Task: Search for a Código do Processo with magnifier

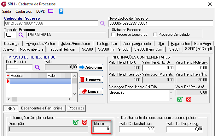Action: tap(102, 23)
